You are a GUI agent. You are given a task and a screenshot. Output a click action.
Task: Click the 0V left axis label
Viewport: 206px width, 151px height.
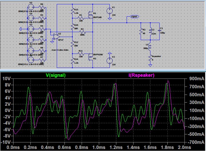(x=8, y=110)
